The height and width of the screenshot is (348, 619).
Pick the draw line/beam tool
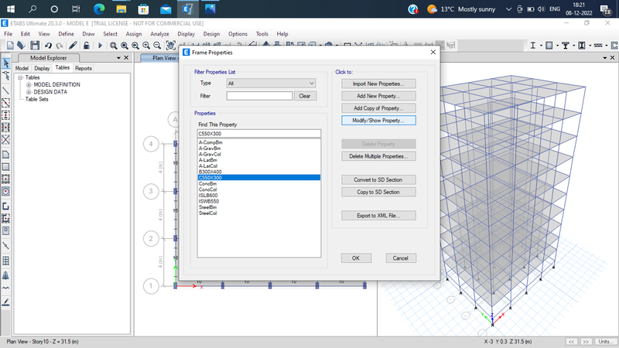tap(6, 90)
